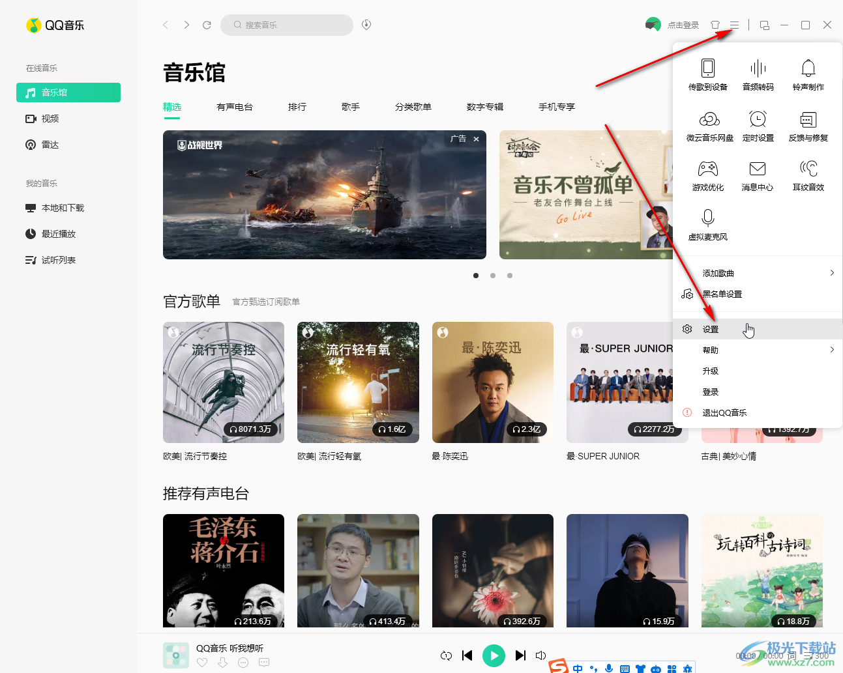Open 游戏优化 game optimization
Image resolution: width=843 pixels, height=673 pixels.
tap(708, 176)
